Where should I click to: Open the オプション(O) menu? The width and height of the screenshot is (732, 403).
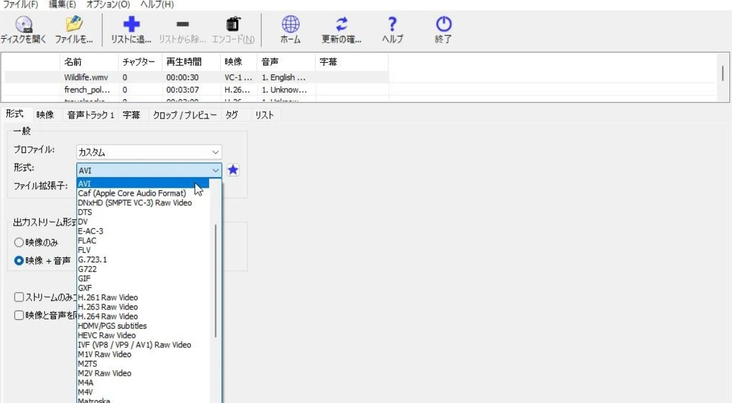[x=108, y=4]
